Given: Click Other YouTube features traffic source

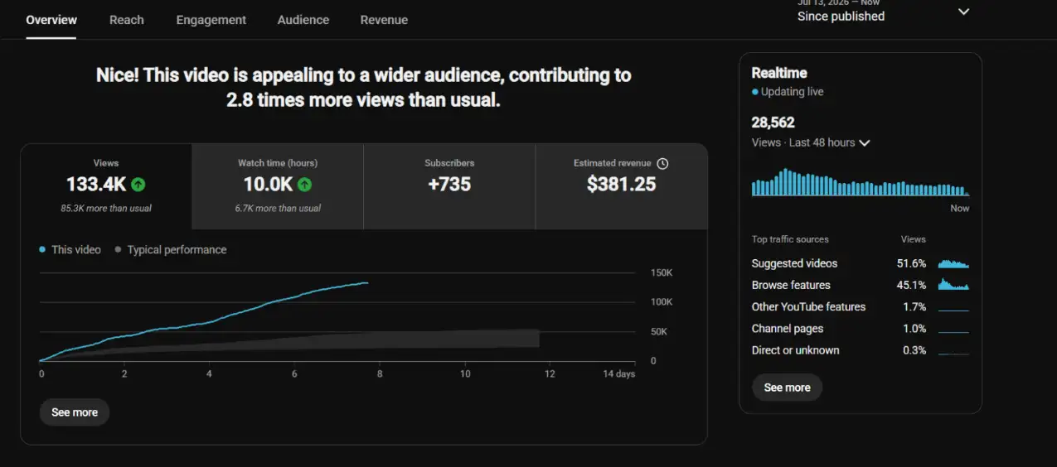Looking at the screenshot, I should 860,306.
